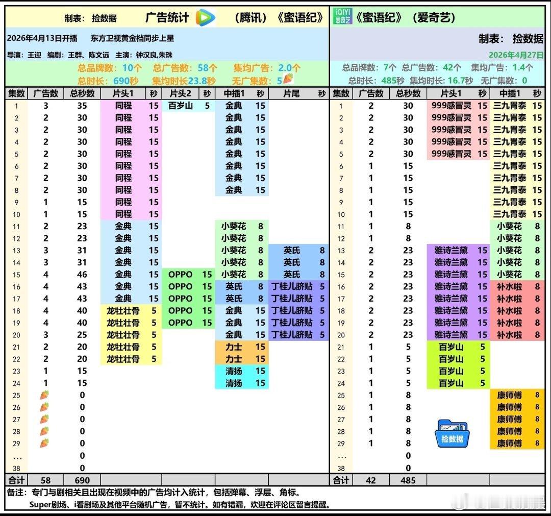The width and height of the screenshot is (551, 516).
Task: Select iQIYI 总品牌数: 7个 stat
Action: (369, 67)
